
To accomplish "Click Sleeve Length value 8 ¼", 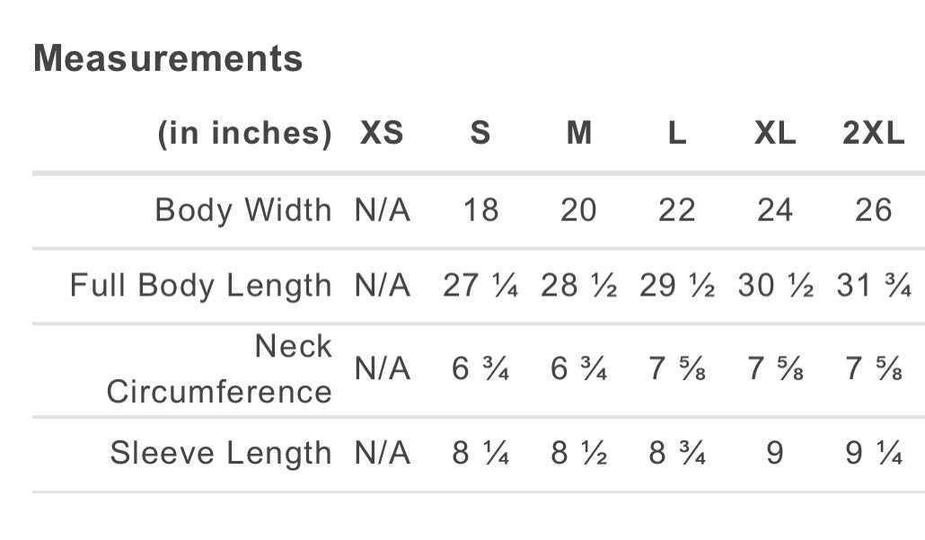I will click(480, 453).
